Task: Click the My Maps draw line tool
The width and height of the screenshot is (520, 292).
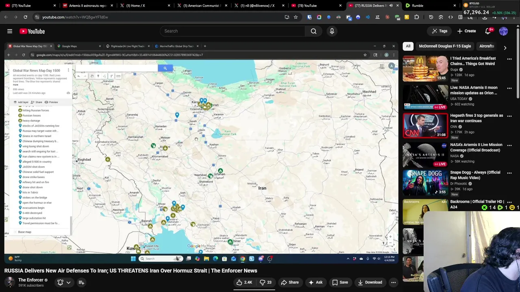Action: coord(105,76)
